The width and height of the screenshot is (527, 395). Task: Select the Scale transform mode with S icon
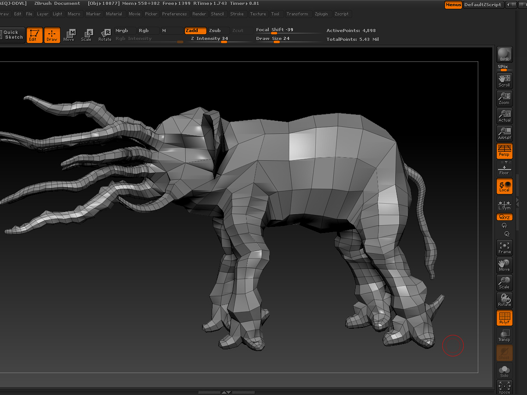click(x=87, y=35)
